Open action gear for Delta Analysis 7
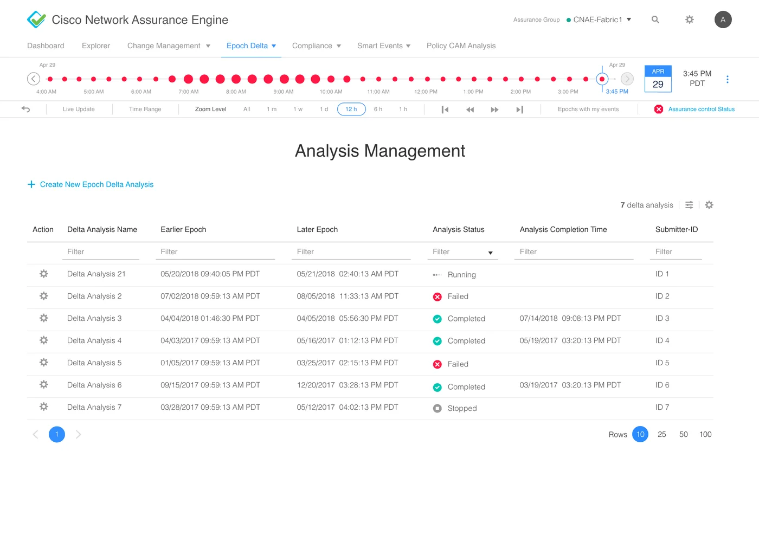Viewport: 759px width, 542px height. click(44, 407)
